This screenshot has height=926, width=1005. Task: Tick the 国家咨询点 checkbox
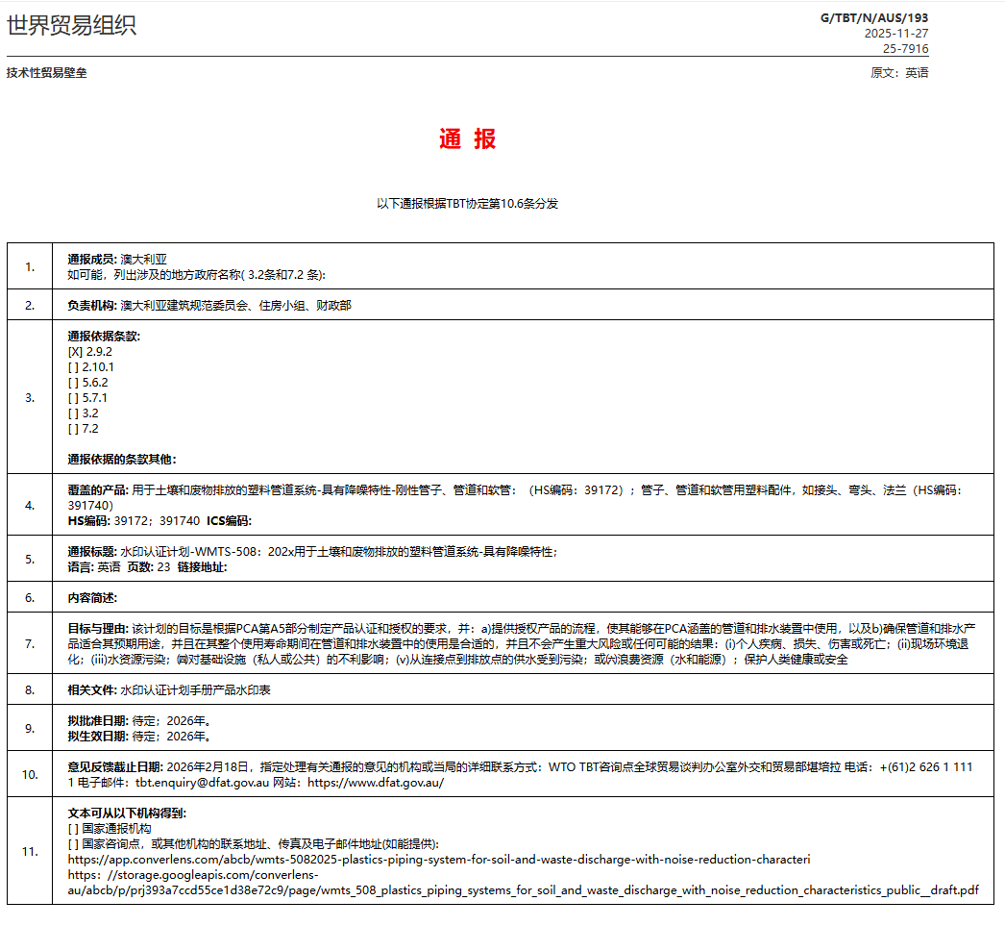[75, 844]
